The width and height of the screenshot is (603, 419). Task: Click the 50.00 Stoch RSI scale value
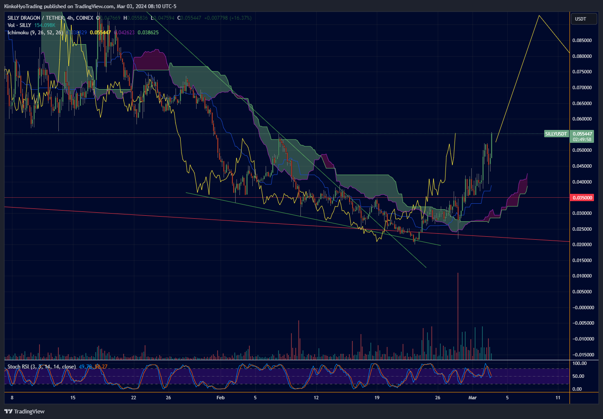point(578,376)
